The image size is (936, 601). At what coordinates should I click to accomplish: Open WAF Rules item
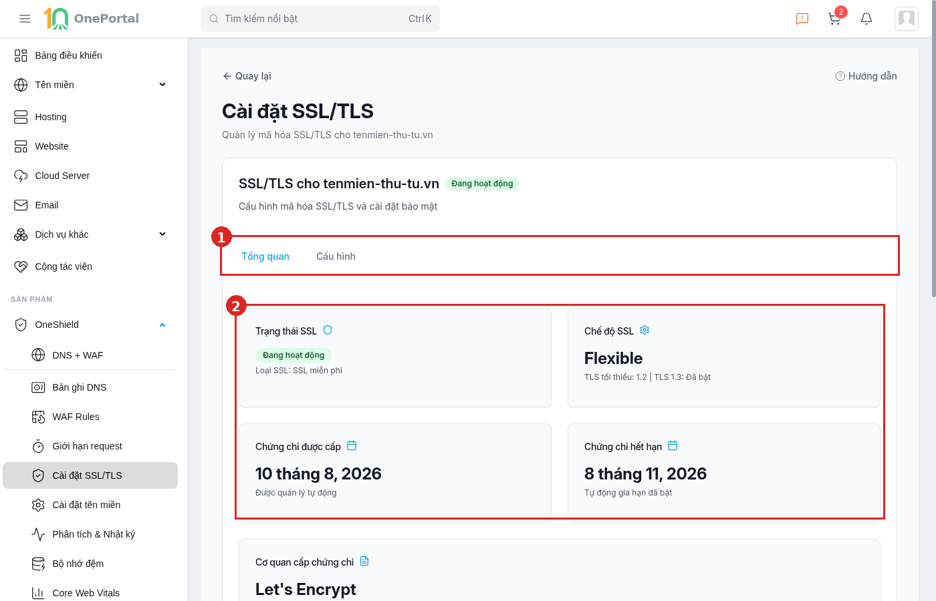(x=90, y=417)
